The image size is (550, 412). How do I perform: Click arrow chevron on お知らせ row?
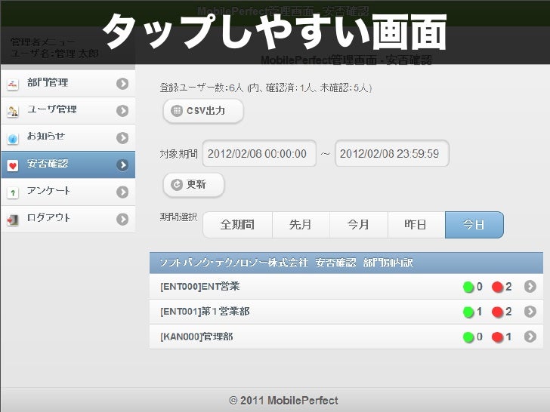pyautogui.click(x=122, y=137)
